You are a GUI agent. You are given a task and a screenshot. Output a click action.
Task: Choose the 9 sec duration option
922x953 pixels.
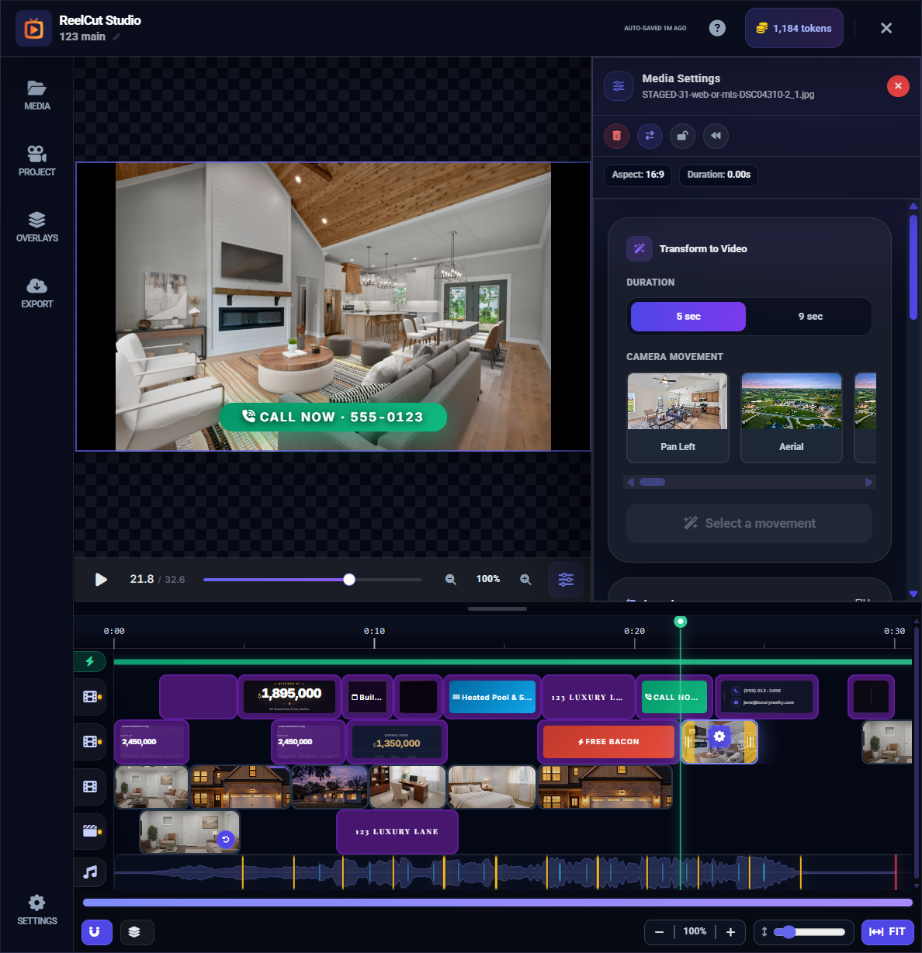click(809, 317)
